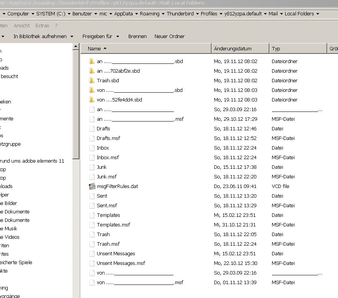Click the 'Neuer Ordner' button
The height and width of the screenshot is (298, 338).
pos(169,37)
